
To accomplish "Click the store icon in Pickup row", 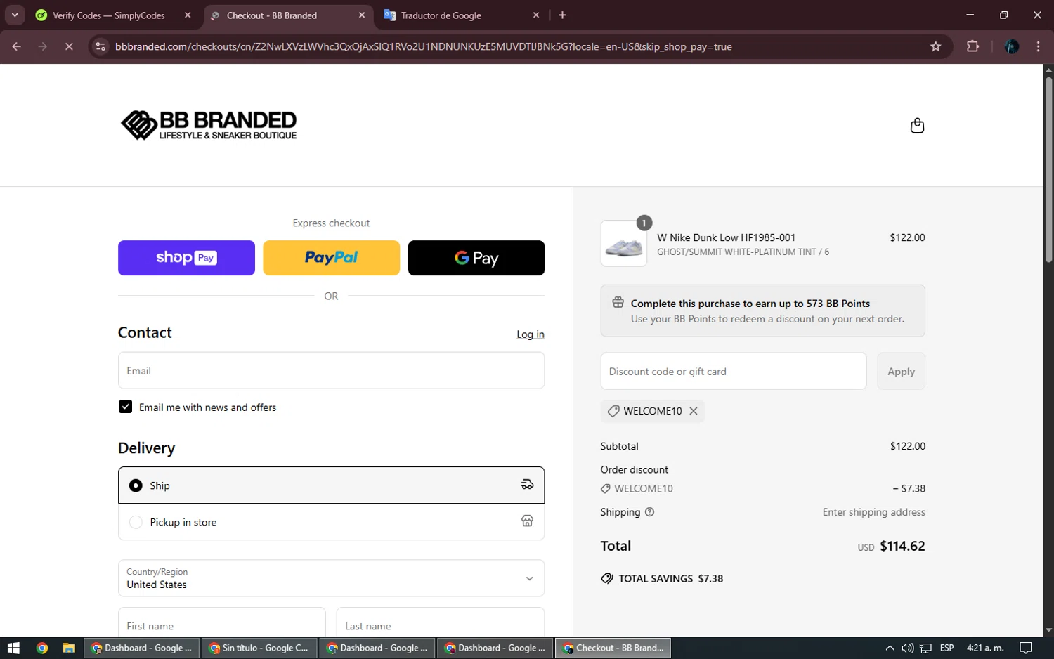I will [527, 521].
